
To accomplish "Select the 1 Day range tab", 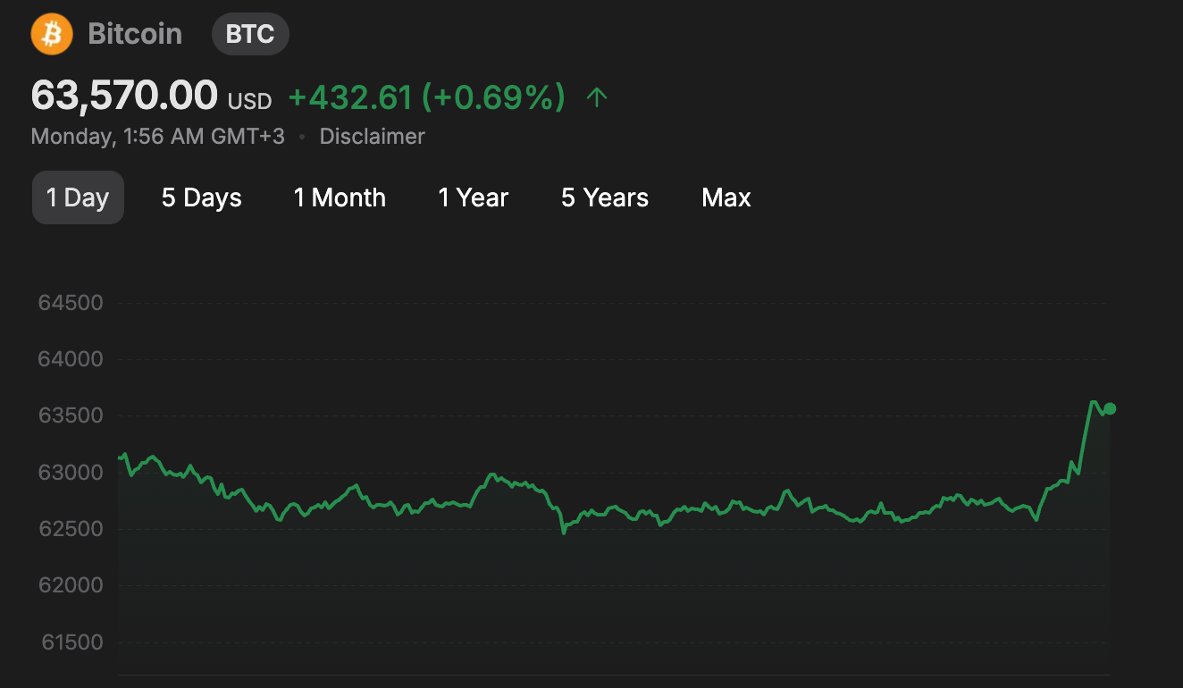I will [x=78, y=197].
